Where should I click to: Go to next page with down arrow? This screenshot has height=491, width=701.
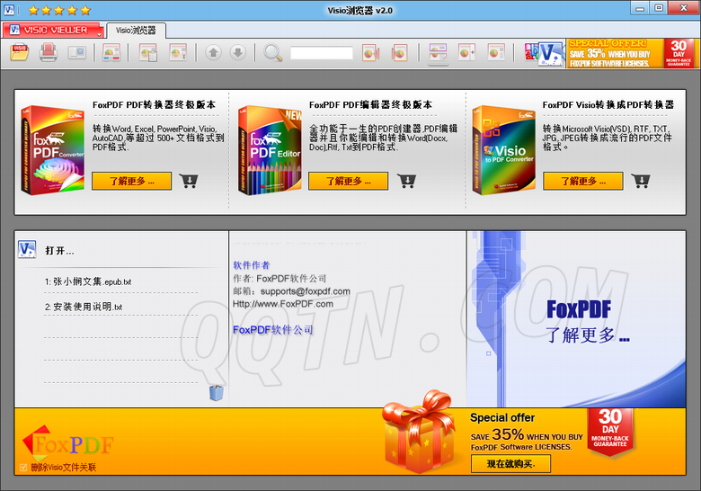pyautogui.click(x=238, y=53)
